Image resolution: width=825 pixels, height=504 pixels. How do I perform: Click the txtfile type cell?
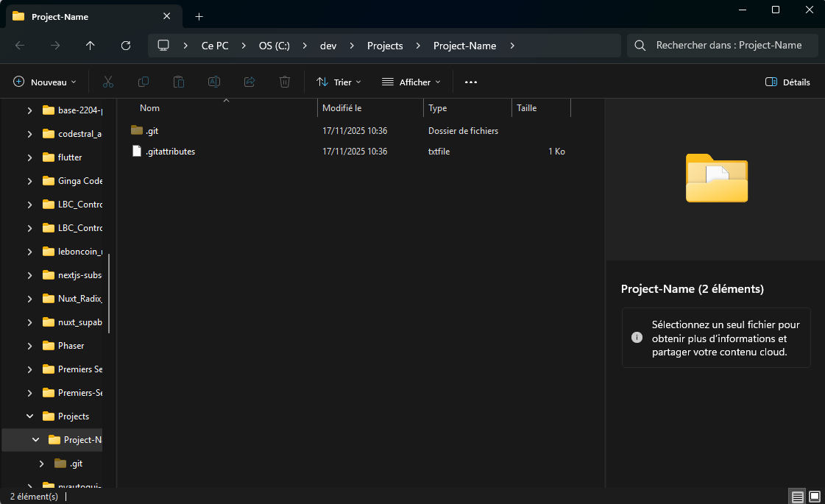pyautogui.click(x=439, y=152)
